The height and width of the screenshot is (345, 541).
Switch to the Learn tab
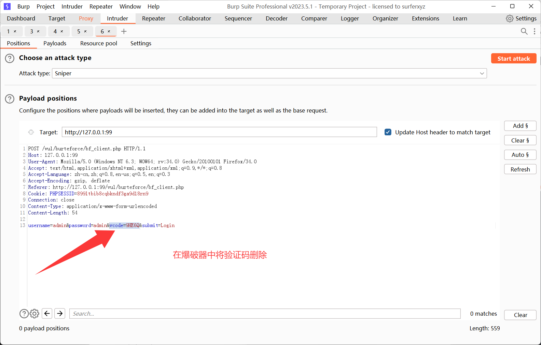coord(460,18)
